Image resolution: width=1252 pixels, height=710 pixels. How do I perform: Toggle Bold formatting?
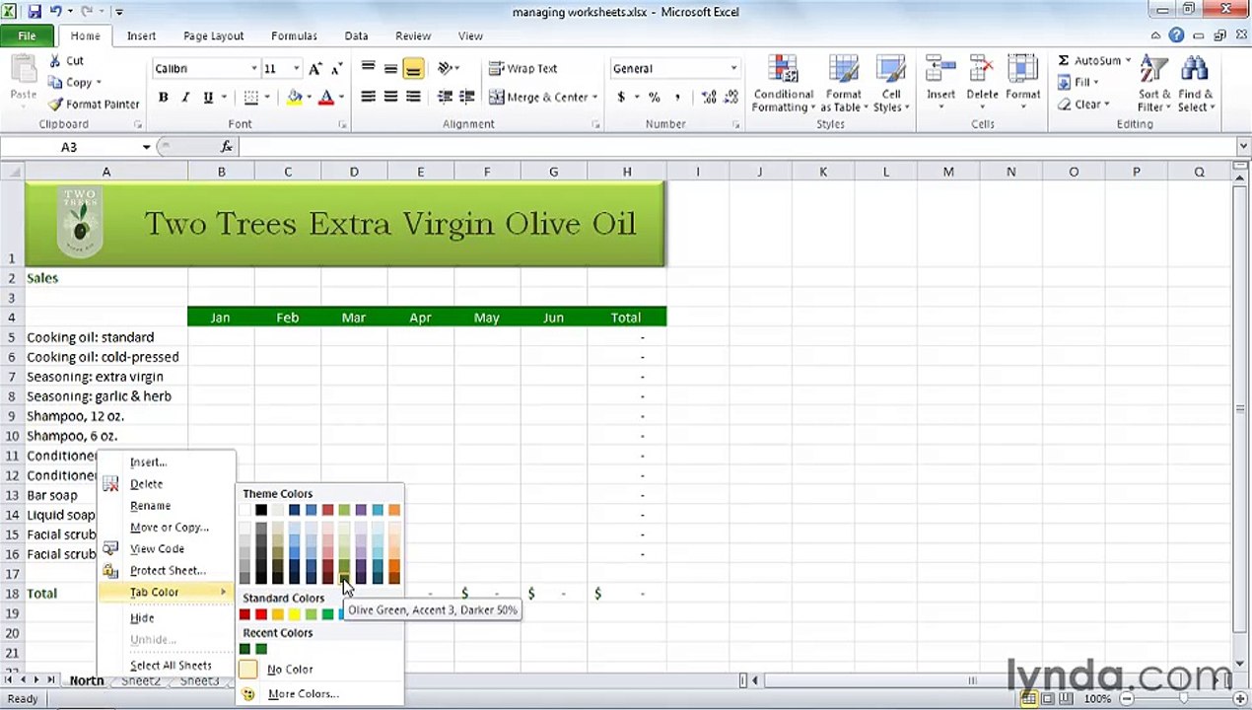coord(163,98)
